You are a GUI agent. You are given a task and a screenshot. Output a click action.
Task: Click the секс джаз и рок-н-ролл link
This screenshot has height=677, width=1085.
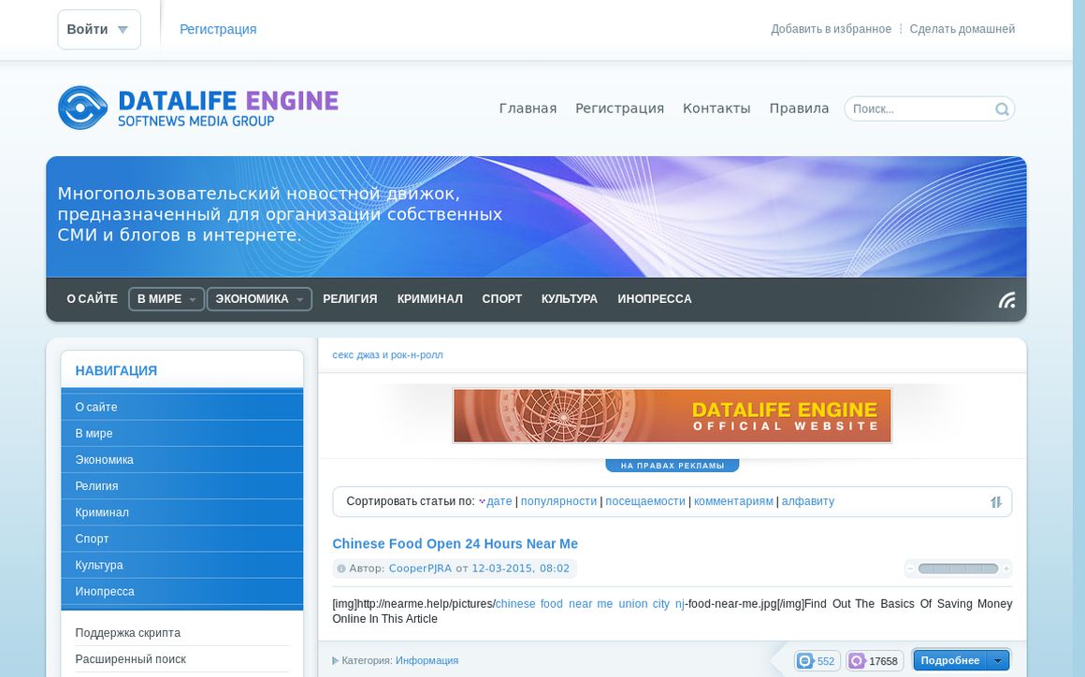pos(387,354)
